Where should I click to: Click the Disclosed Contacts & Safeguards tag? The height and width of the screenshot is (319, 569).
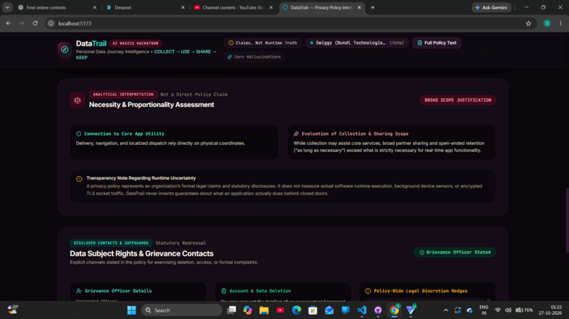tap(111, 243)
